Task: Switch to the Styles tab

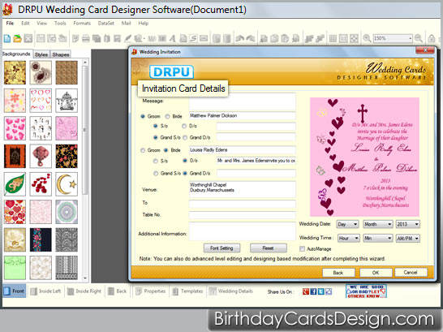Action: (x=41, y=54)
